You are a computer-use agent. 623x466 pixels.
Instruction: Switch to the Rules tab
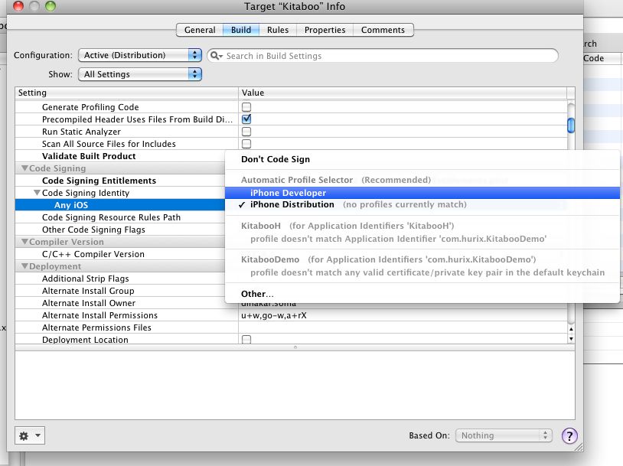pyautogui.click(x=278, y=30)
